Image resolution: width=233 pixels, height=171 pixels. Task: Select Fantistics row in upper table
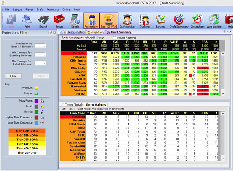pyautogui.click(x=140, y=53)
